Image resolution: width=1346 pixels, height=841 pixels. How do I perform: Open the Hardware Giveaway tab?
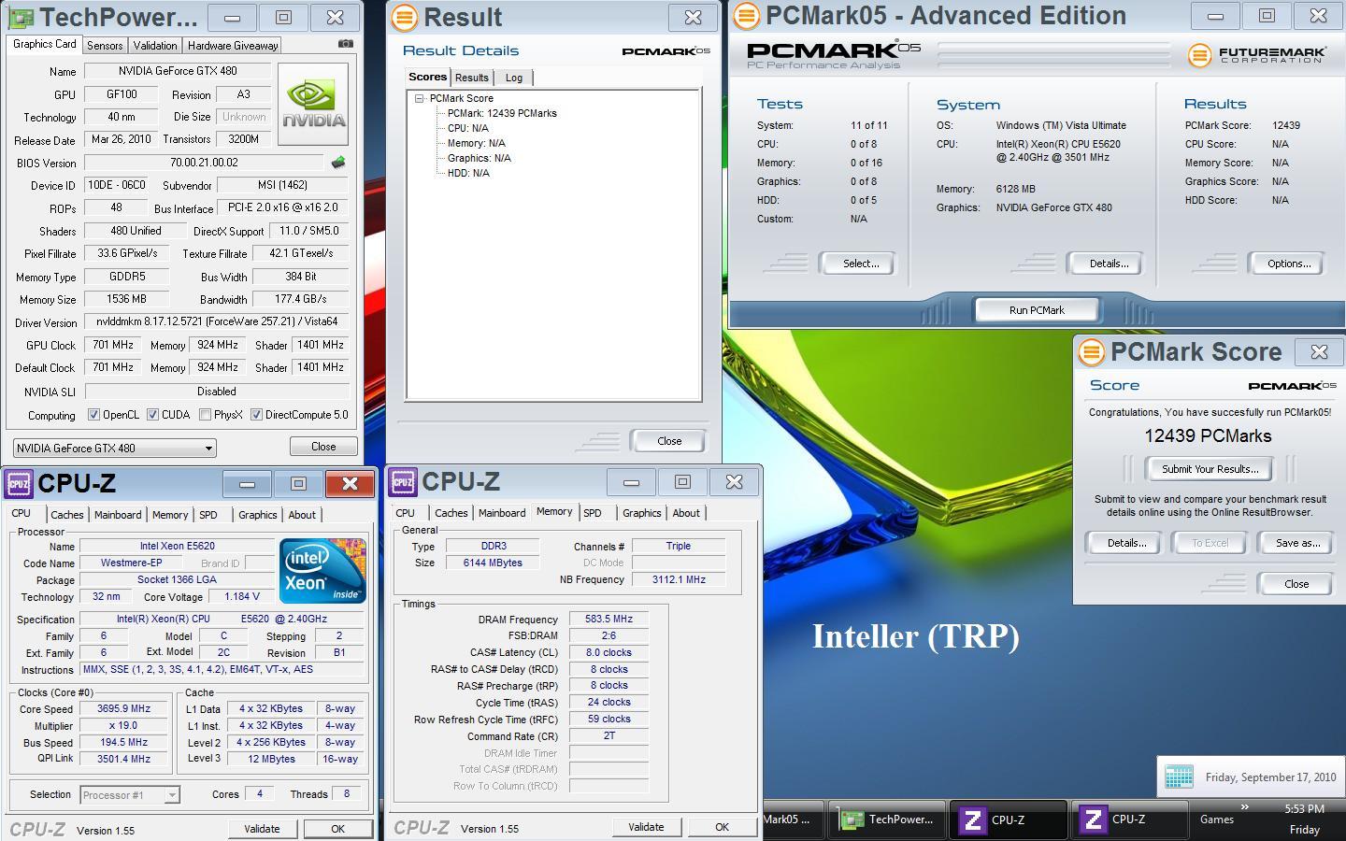(233, 45)
